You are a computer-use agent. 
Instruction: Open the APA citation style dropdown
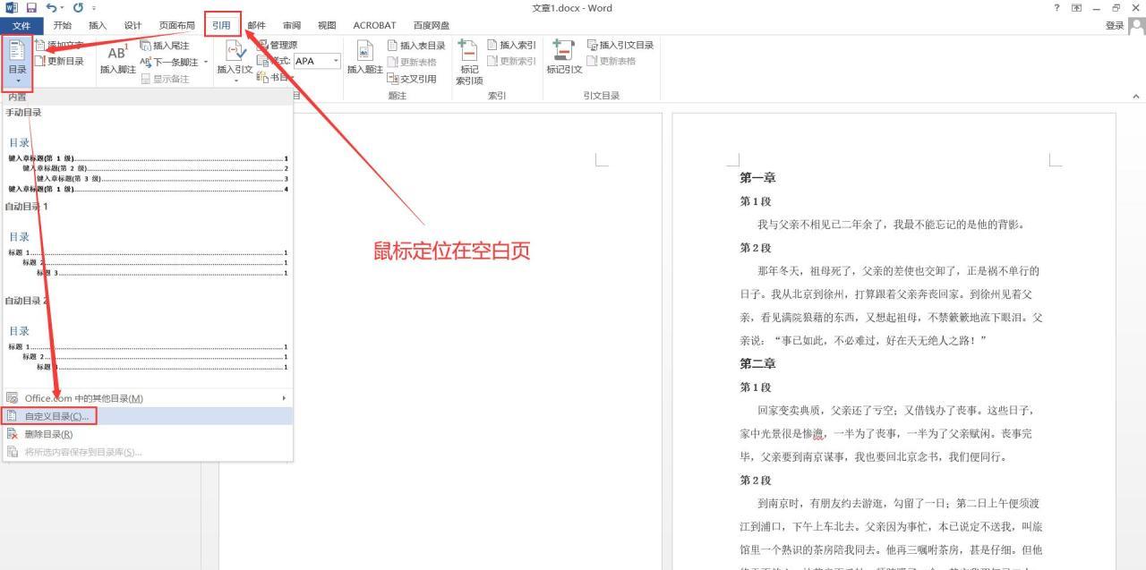(x=337, y=62)
